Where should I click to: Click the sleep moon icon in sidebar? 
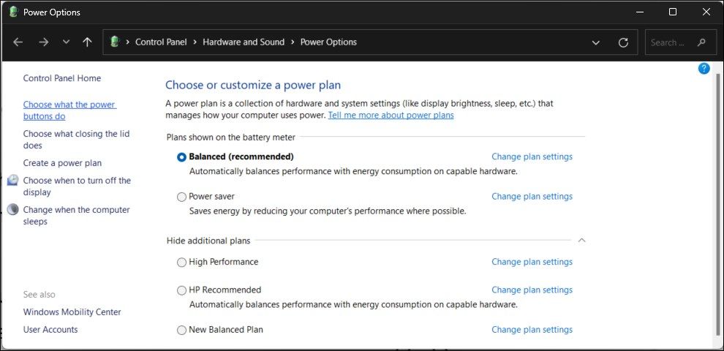pos(12,210)
